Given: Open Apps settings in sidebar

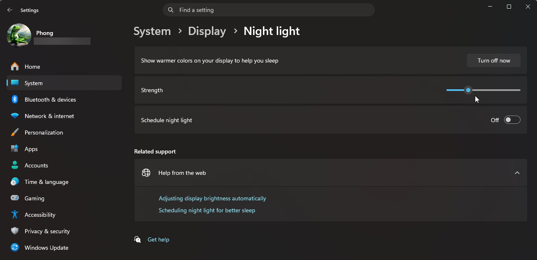Looking at the screenshot, I should point(64,149).
